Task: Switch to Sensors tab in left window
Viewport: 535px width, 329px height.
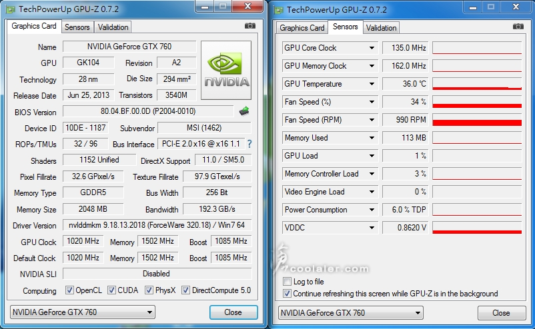Action: 77,27
